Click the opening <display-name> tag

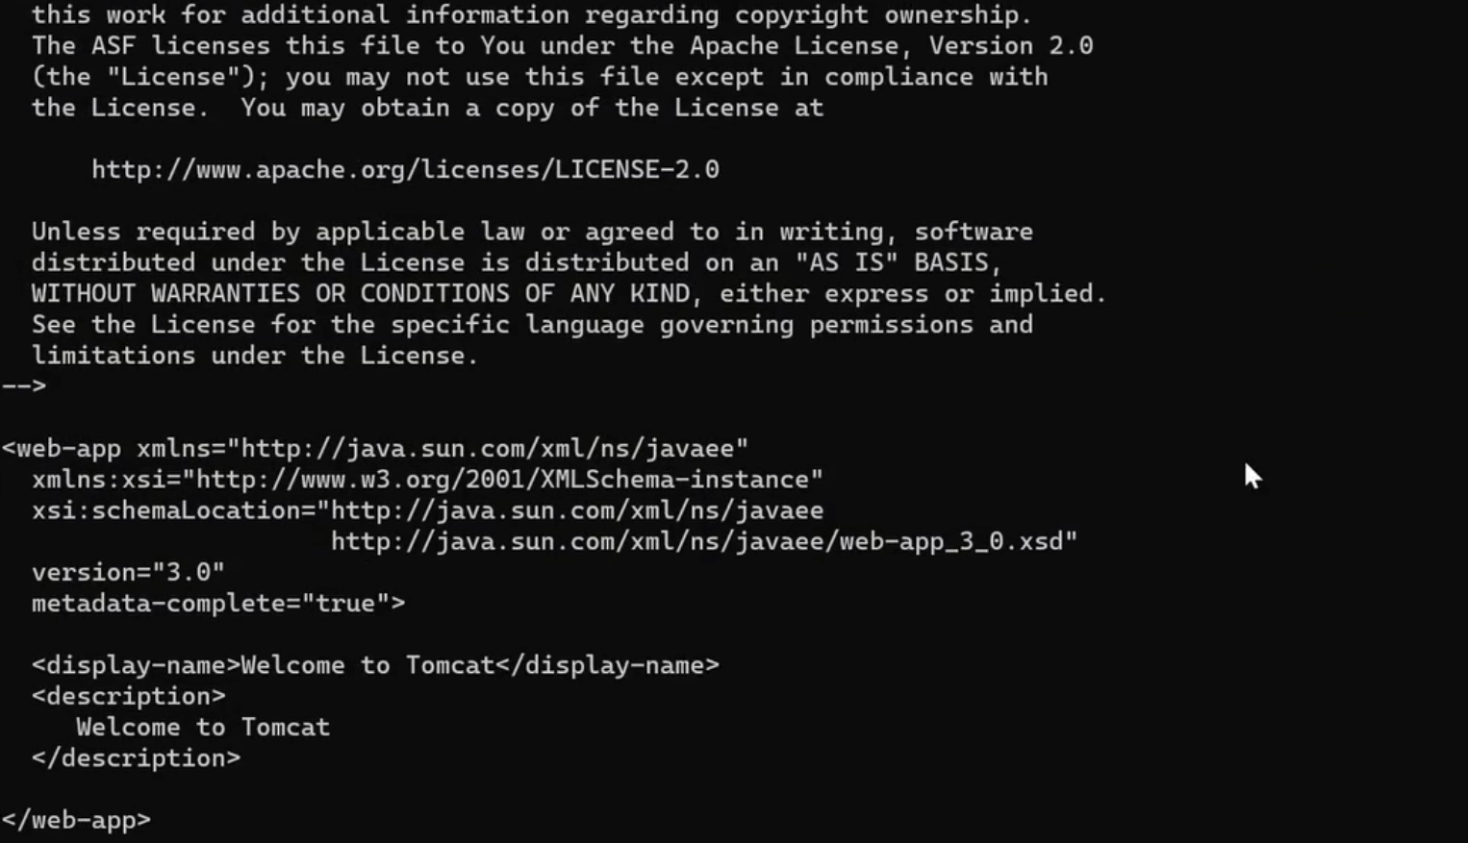(136, 666)
